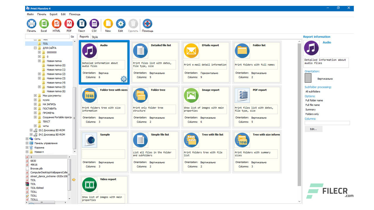The image size is (374, 210).
Task: Open the Edit menu in the menu bar
Action: coord(63,14)
